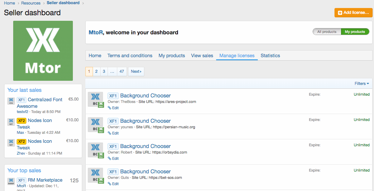Click XF1 prefix on TheBoss's Background Chooser license
The width and height of the screenshot is (374, 191).
pyautogui.click(x=113, y=96)
